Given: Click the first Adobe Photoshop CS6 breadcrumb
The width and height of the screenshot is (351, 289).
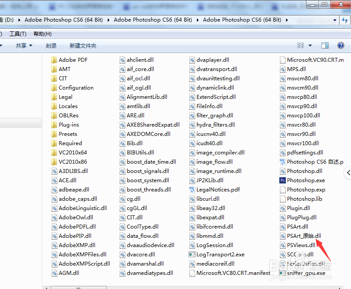Looking at the screenshot, I should click(x=64, y=20).
